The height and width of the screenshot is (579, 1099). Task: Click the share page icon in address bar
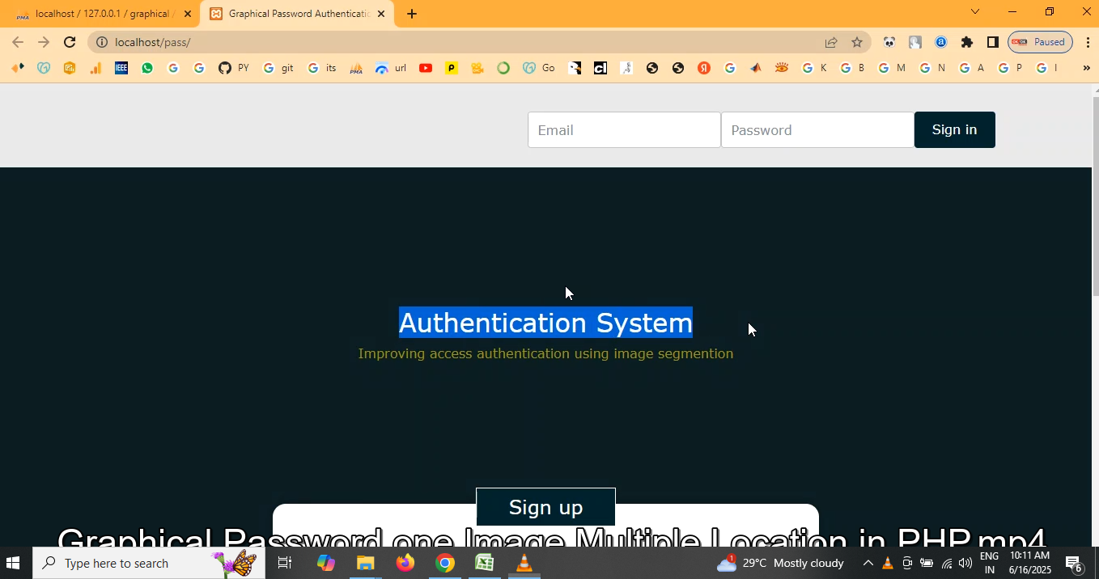tap(831, 42)
